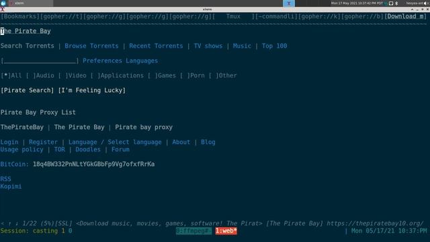Click the I'm Feeling Lucky button
Viewport: 430px width, 242px height.
[92, 90]
